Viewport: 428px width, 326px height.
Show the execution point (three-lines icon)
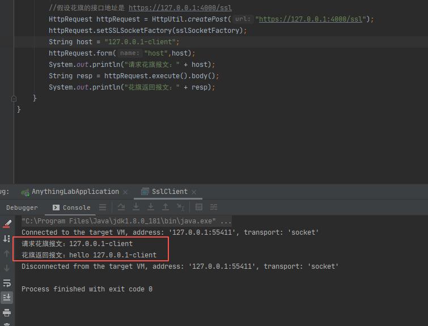tap(103, 208)
